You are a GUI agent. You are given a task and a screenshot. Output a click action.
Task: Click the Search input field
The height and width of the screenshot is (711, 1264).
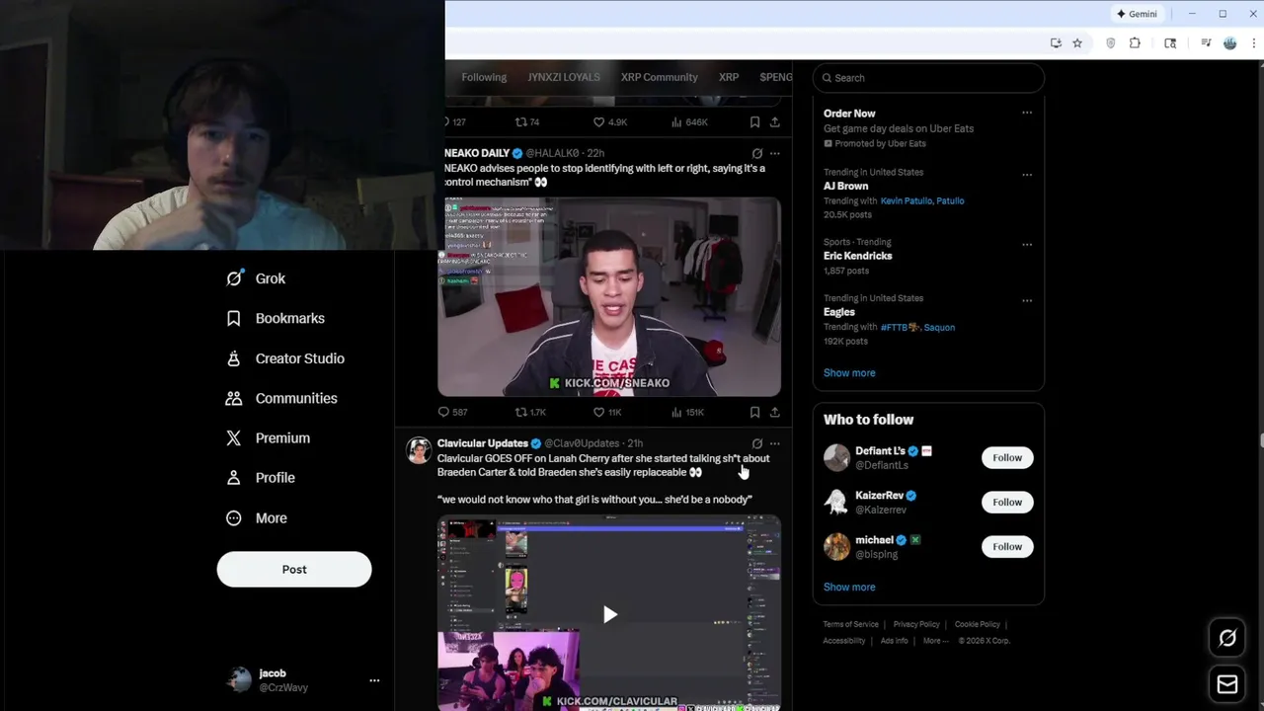coord(928,78)
